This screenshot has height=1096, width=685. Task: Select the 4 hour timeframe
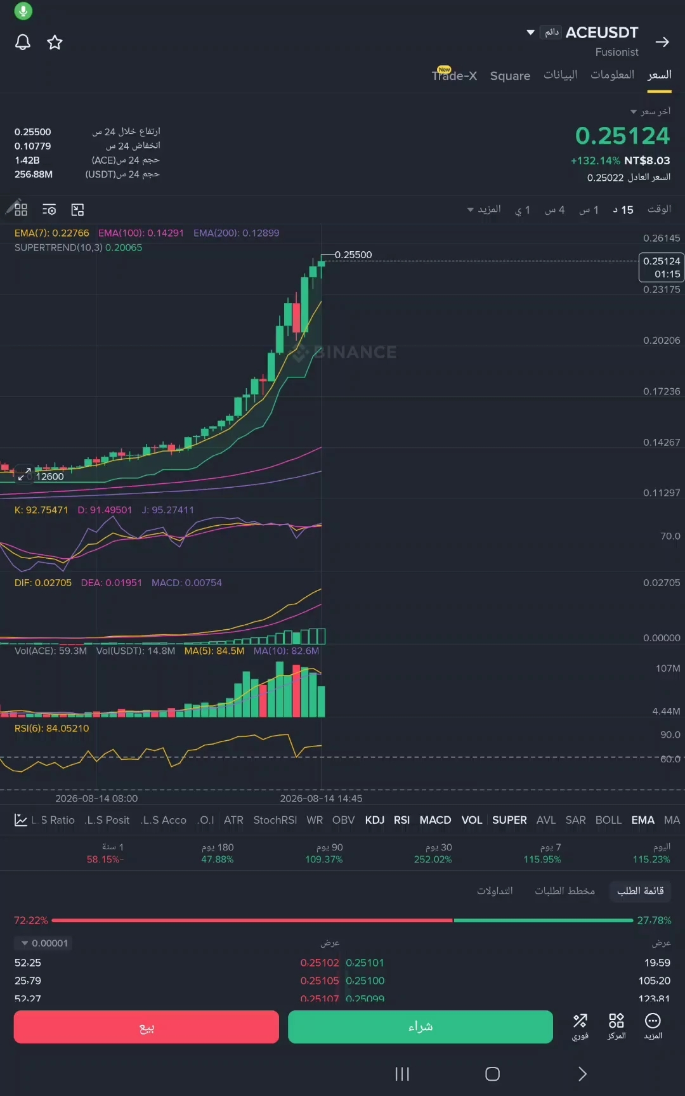554,210
